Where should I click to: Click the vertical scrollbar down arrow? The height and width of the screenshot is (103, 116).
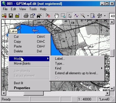tap(112, 89)
